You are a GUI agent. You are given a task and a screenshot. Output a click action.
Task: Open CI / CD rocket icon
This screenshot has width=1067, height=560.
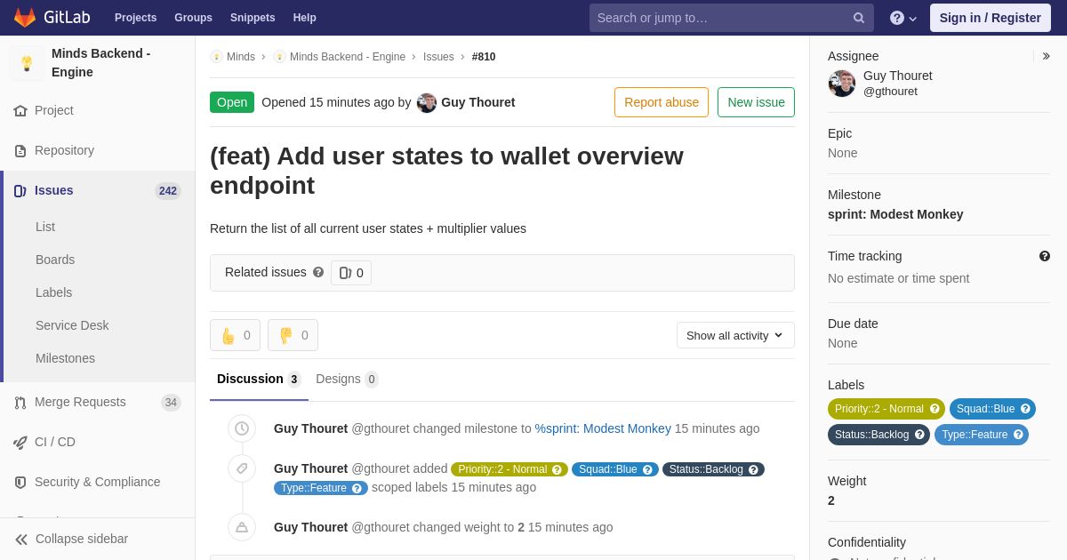point(20,443)
